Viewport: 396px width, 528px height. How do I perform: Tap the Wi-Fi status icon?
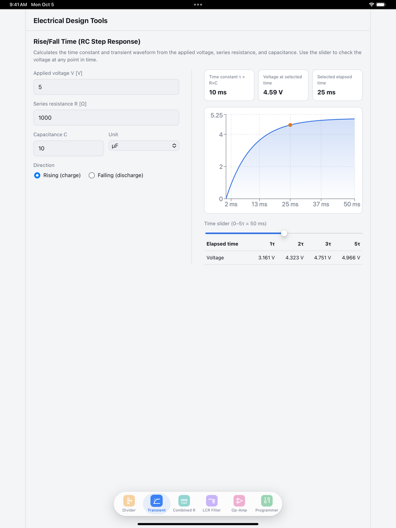pyautogui.click(x=371, y=4)
